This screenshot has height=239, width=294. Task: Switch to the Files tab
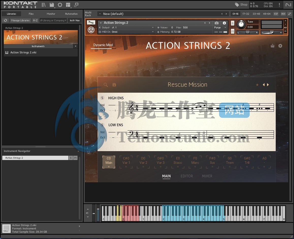(x=31, y=14)
